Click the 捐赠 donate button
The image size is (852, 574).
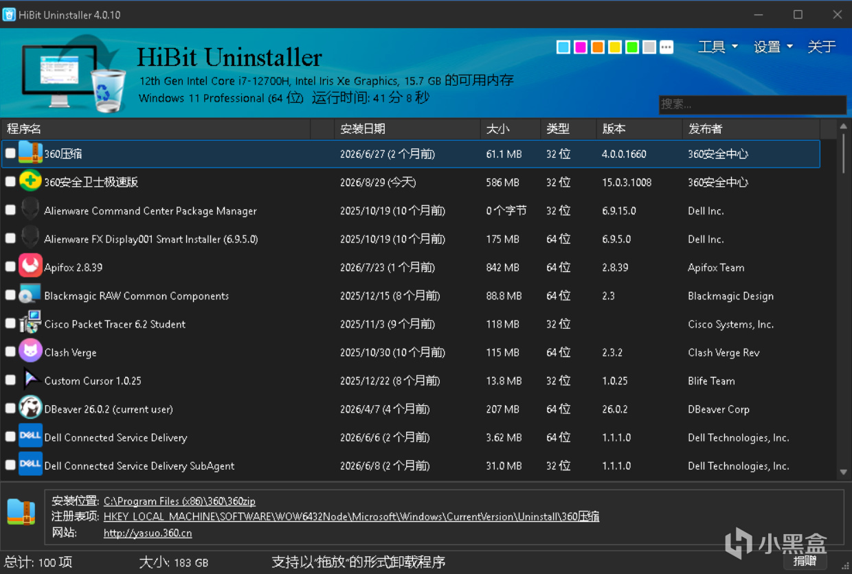coord(805,562)
